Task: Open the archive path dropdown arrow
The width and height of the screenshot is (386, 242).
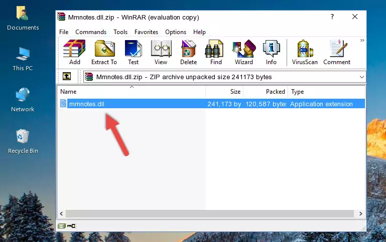Action: point(361,77)
